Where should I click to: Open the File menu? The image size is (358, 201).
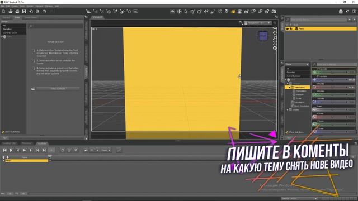(x=2, y=6)
